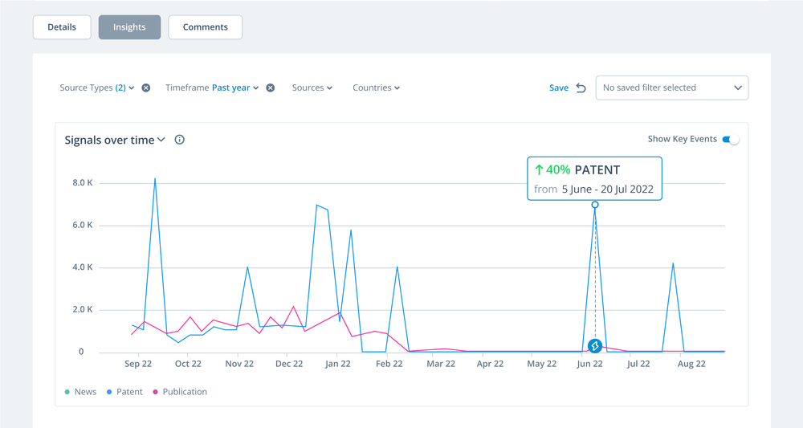Open the Comments tab

[x=206, y=27]
